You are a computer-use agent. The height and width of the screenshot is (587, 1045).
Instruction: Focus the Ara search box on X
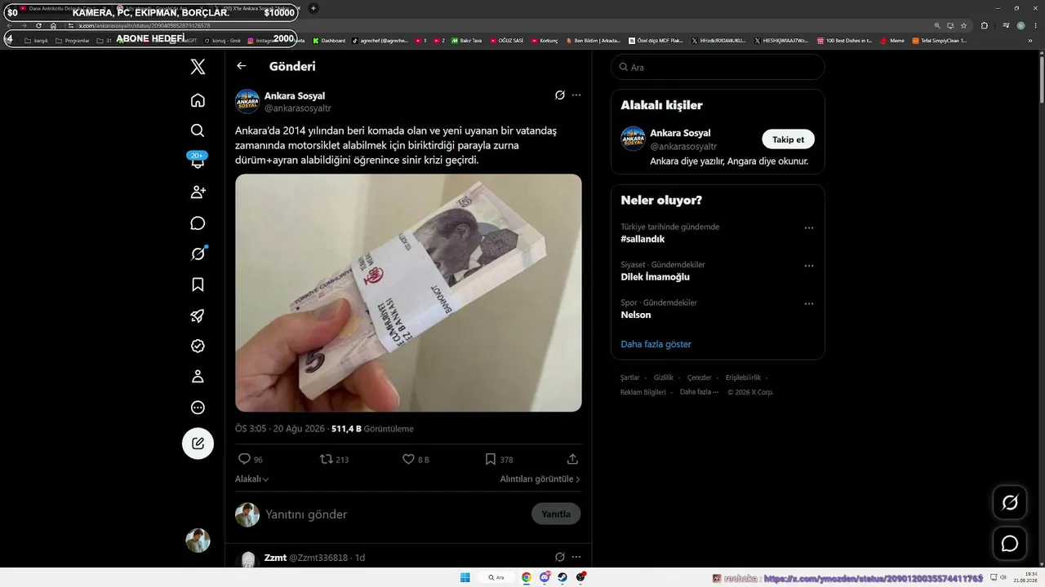[x=718, y=67]
